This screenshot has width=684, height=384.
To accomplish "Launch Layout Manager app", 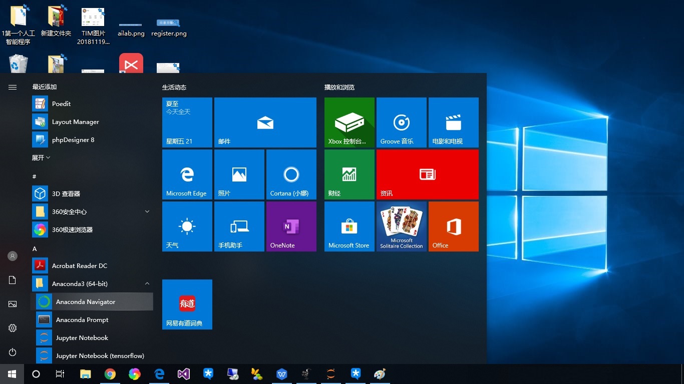I will [x=93, y=122].
